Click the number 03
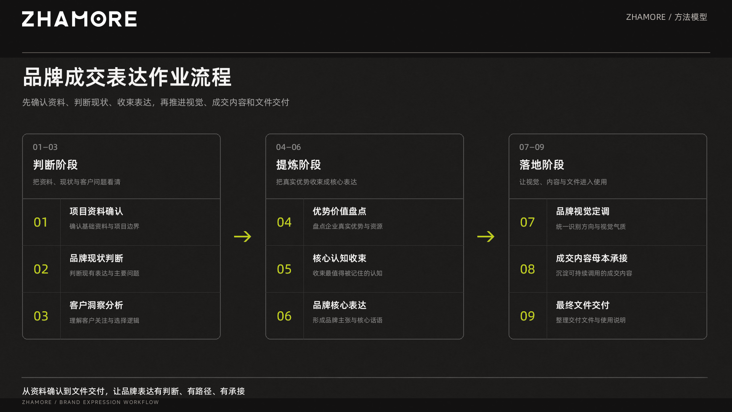Viewport: 732px width, 412px height. (x=41, y=316)
